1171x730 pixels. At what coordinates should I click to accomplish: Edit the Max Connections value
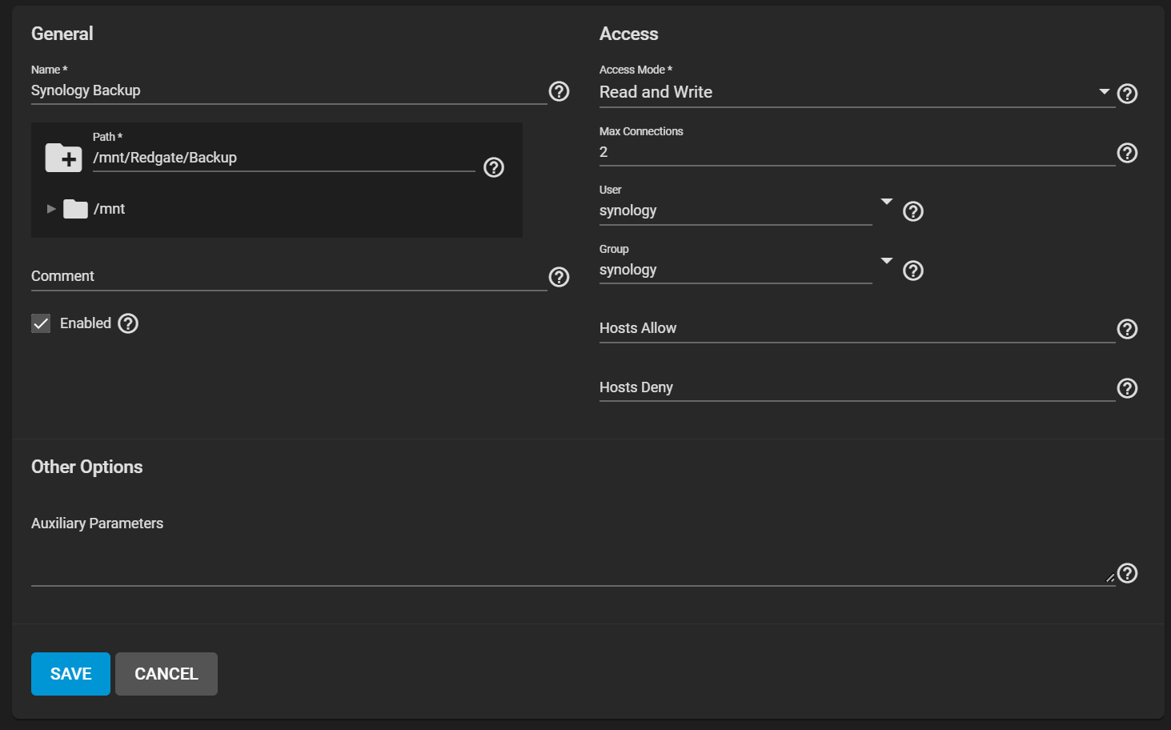click(x=856, y=152)
